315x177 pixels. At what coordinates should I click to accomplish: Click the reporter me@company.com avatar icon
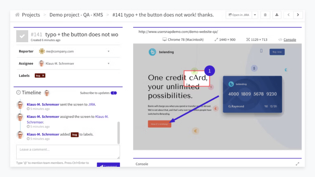pyautogui.click(x=42, y=51)
